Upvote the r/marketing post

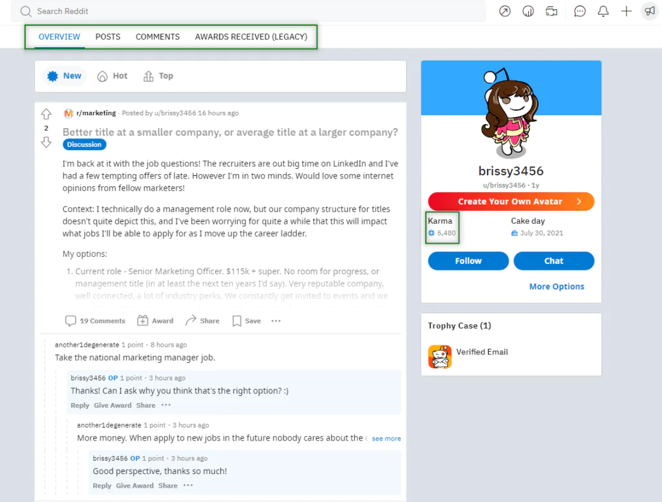click(46, 114)
